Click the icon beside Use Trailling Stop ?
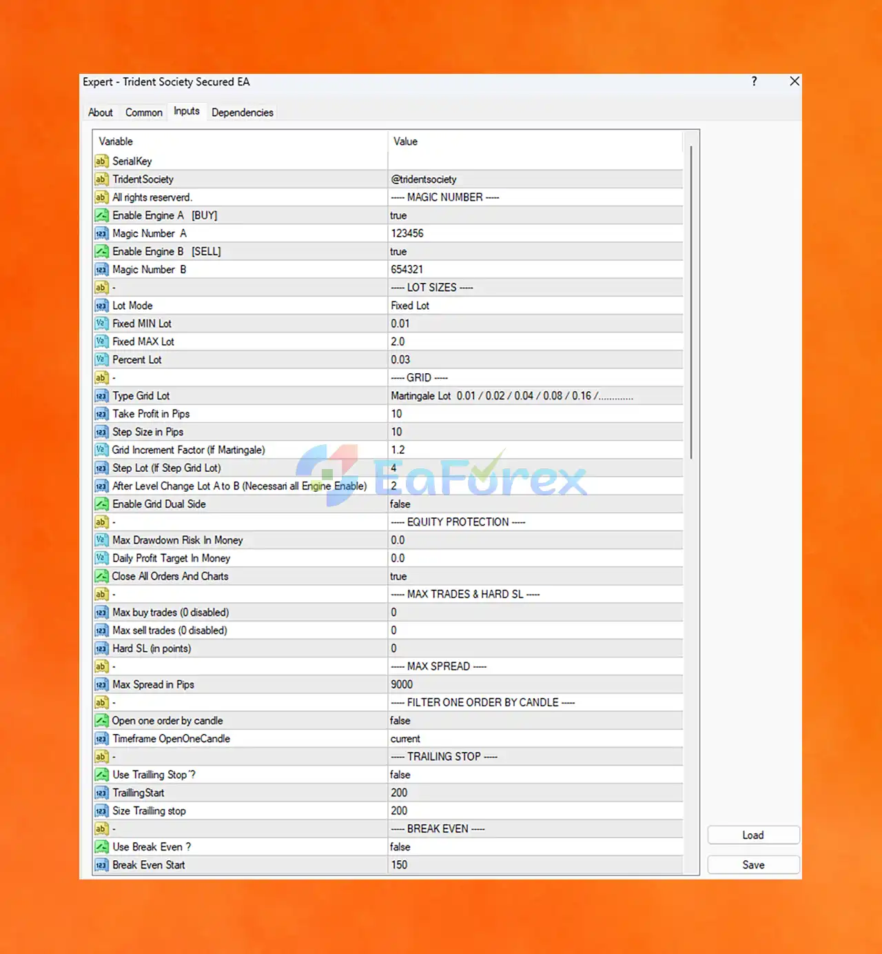882x954 pixels. tap(101, 775)
